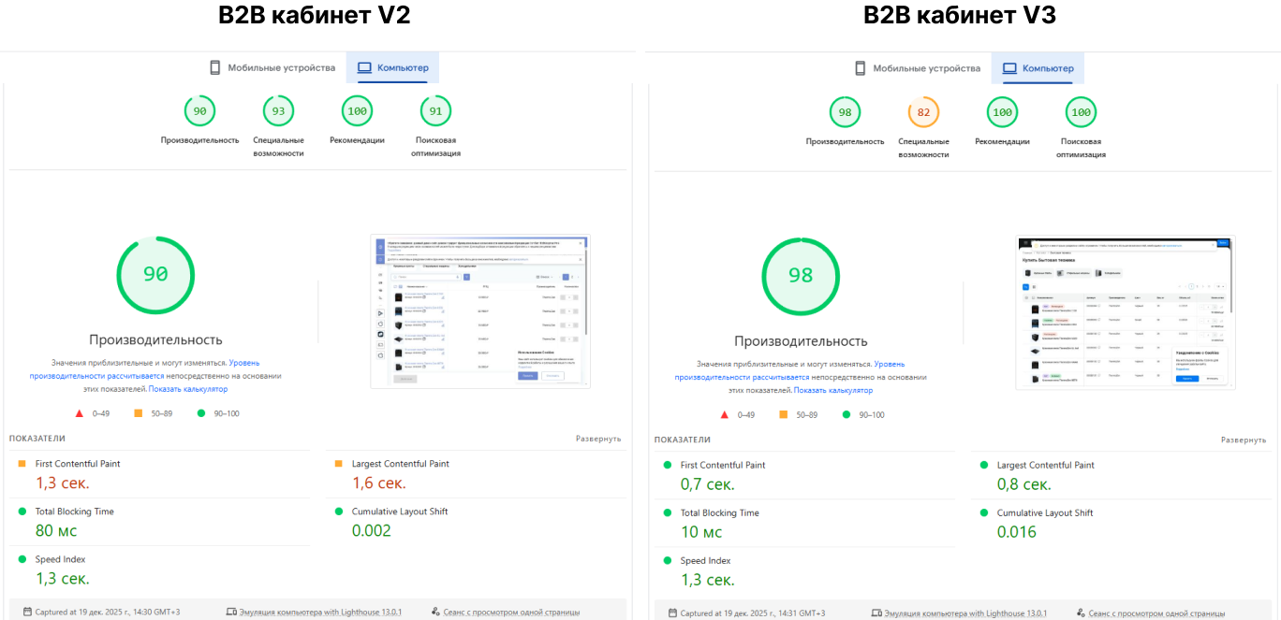Open Показать калькулятор link in left report
1281x620 pixels.
187,389
